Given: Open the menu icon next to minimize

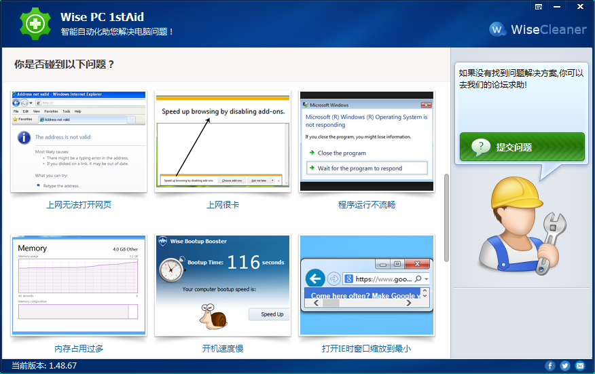Looking at the screenshot, I should (x=539, y=7).
